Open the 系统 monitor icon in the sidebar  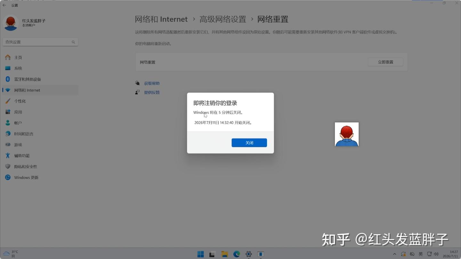[x=8, y=68]
